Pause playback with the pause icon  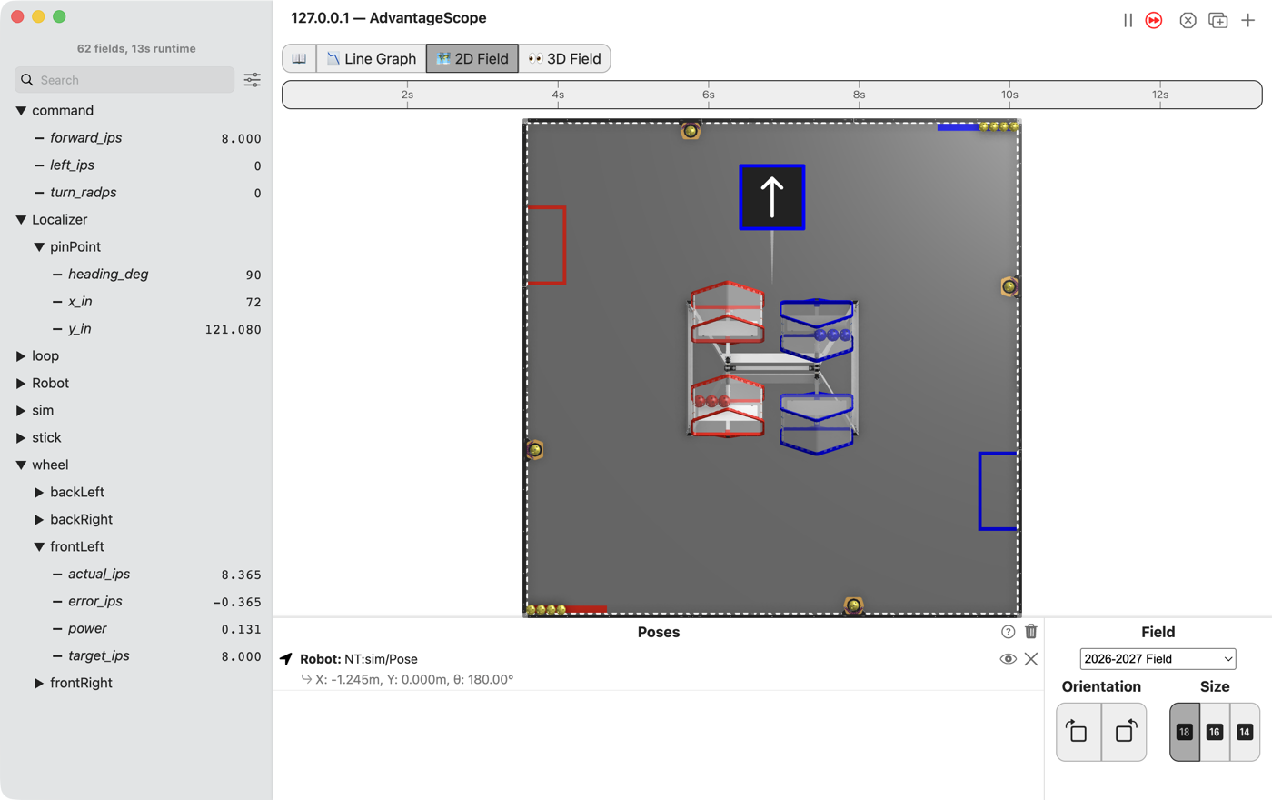tap(1128, 20)
